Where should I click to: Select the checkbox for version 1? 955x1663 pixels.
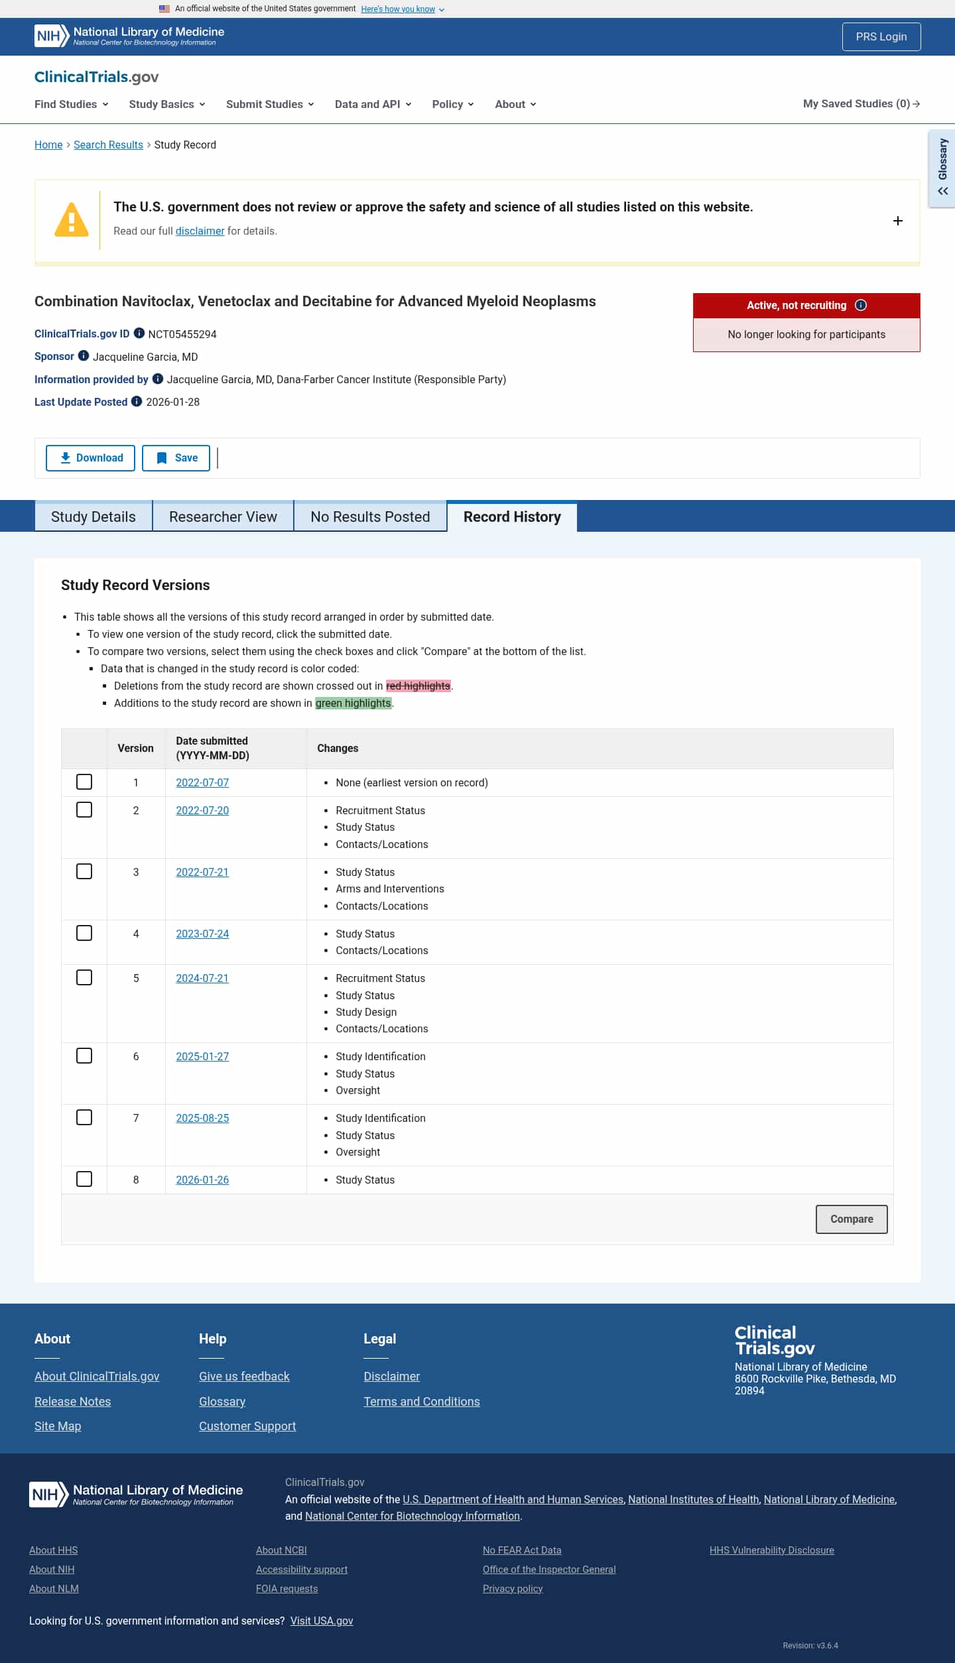point(84,782)
